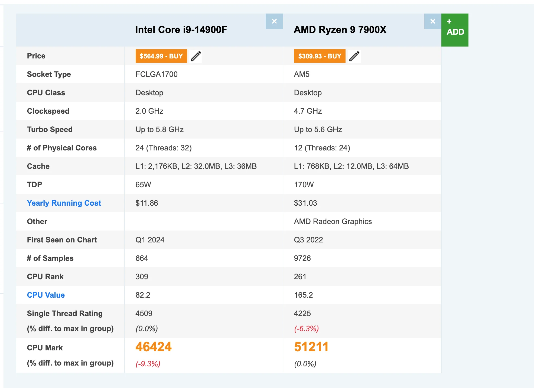Click AMD cache value with L3: 64MB
The height and width of the screenshot is (388, 534).
coord(351,166)
